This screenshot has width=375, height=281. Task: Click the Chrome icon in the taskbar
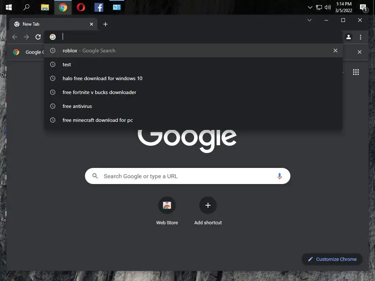pos(63,7)
